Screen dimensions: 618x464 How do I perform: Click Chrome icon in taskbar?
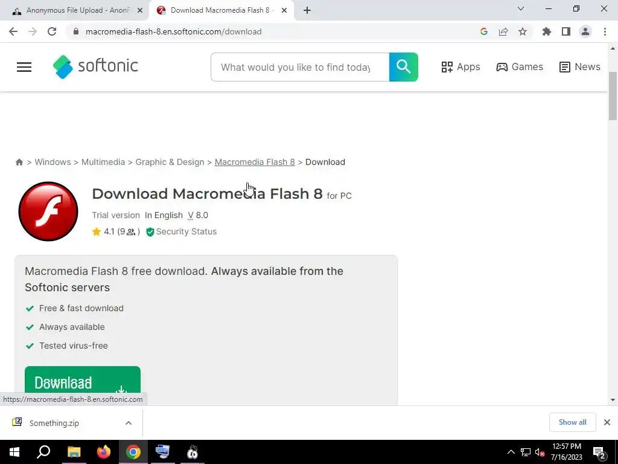[133, 452]
